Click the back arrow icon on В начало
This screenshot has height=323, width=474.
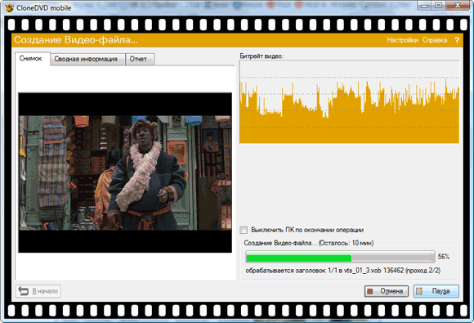point(23,291)
